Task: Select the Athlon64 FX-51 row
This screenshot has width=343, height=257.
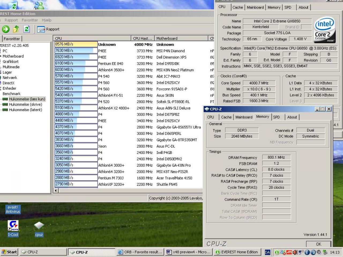Action: [x=134, y=95]
